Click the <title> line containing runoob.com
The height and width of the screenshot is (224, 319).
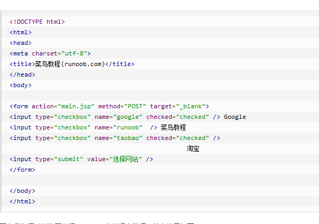tap(72, 64)
